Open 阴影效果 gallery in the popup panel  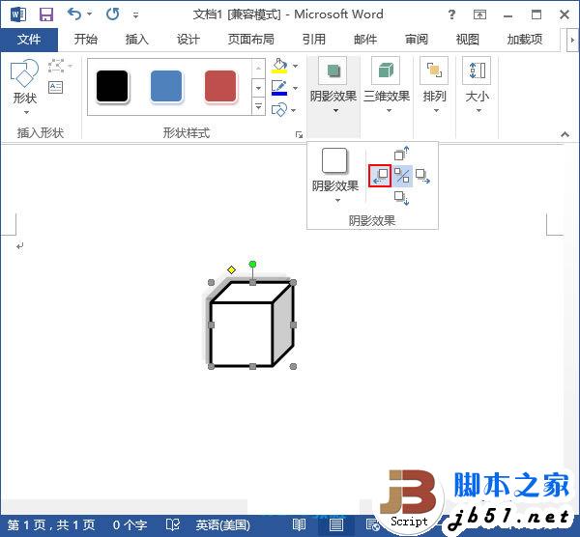click(335, 176)
